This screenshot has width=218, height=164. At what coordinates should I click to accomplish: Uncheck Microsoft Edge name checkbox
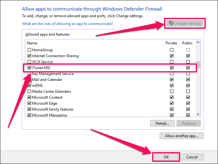pyautogui.click(x=29, y=103)
